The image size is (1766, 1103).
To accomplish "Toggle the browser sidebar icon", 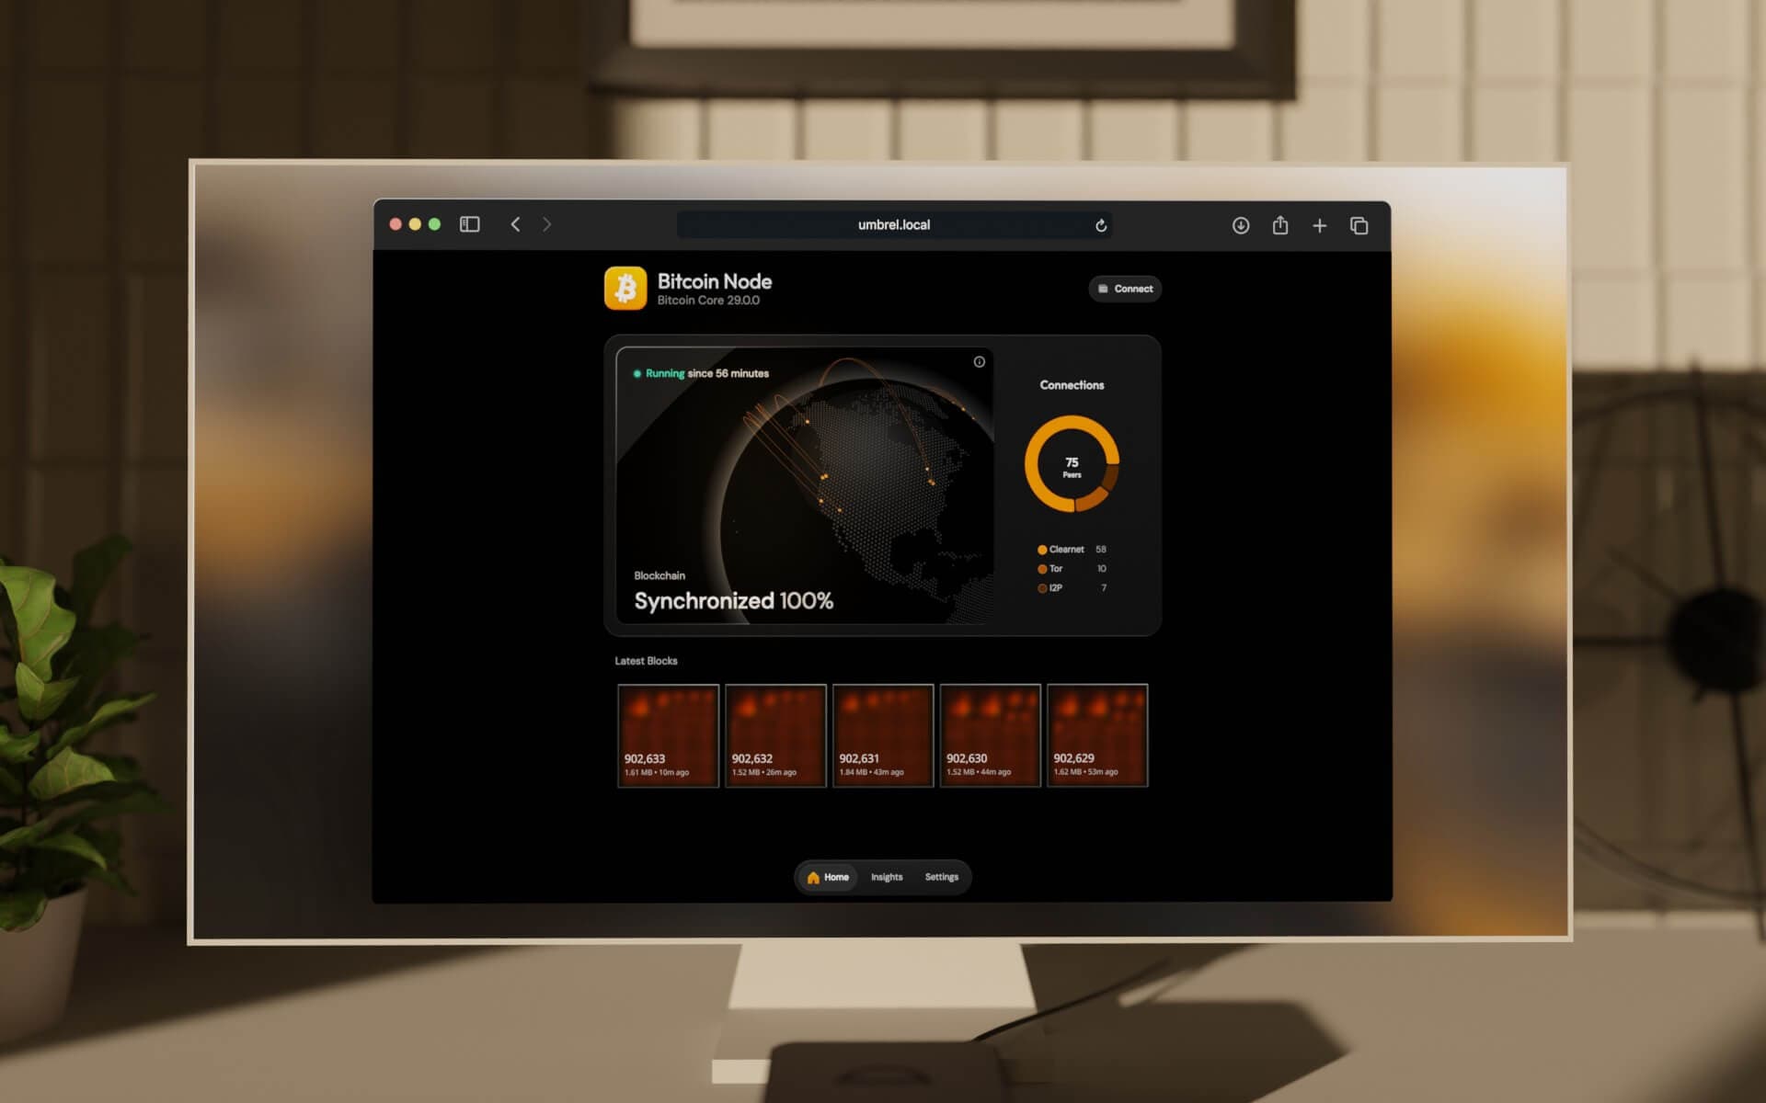I will coord(469,224).
